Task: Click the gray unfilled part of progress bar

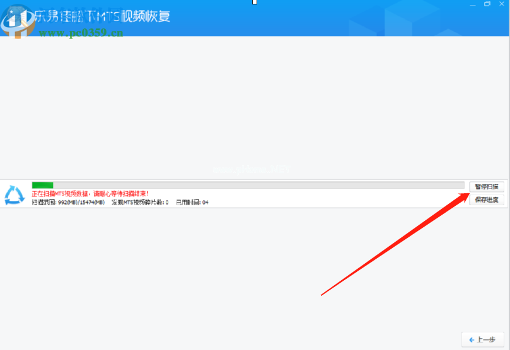Action: [x=252, y=185]
